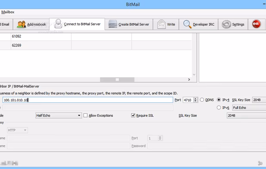Select the IPv6 radio button
The height and width of the screenshot is (169, 266).
[x=219, y=108]
